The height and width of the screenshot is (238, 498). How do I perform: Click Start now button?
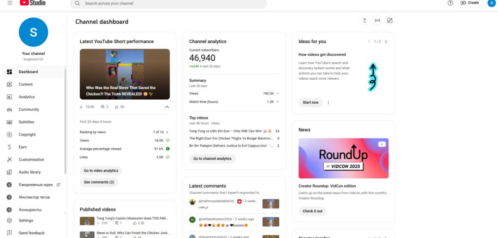coord(310,103)
